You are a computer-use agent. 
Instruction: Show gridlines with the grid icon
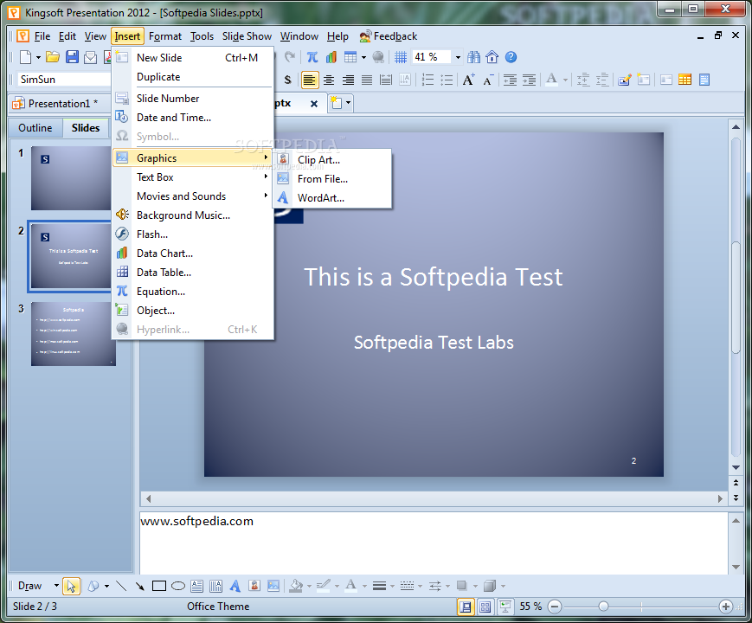point(401,57)
